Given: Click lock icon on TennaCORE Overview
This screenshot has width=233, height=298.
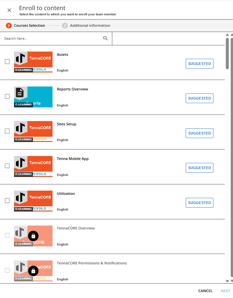Looking at the screenshot, I should coord(33,236).
